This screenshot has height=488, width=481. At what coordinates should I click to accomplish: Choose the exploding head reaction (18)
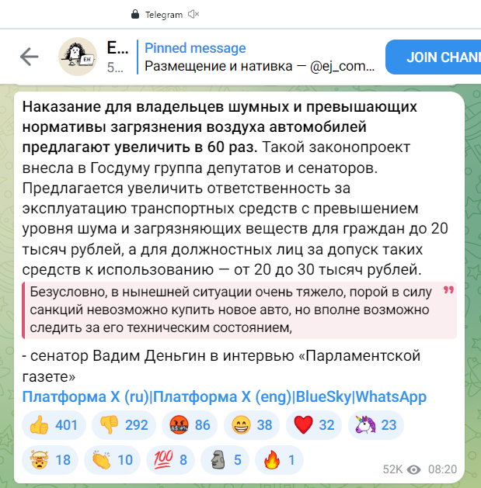[x=50, y=459]
